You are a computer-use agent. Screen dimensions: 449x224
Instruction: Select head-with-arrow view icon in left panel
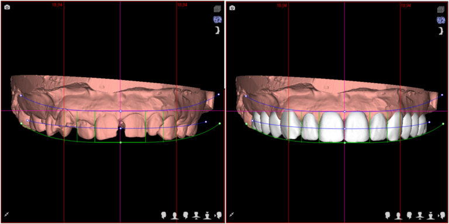218,215
